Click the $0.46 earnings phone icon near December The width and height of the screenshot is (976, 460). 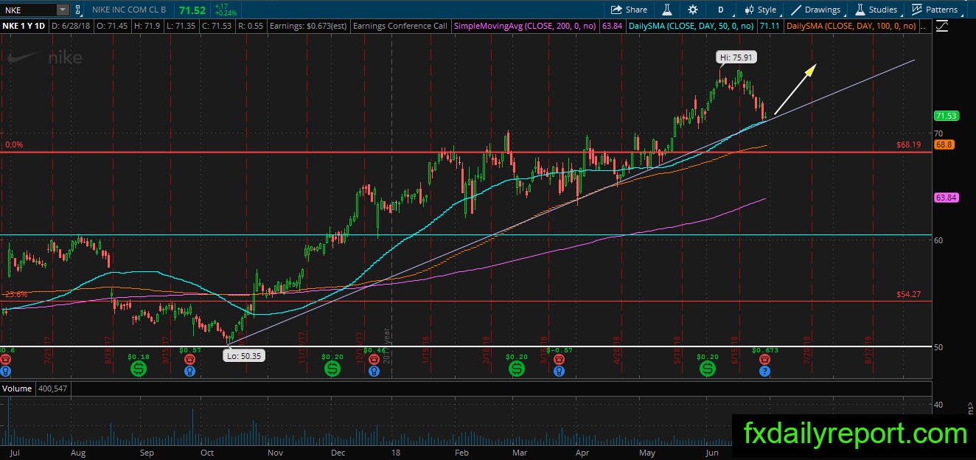tap(374, 359)
